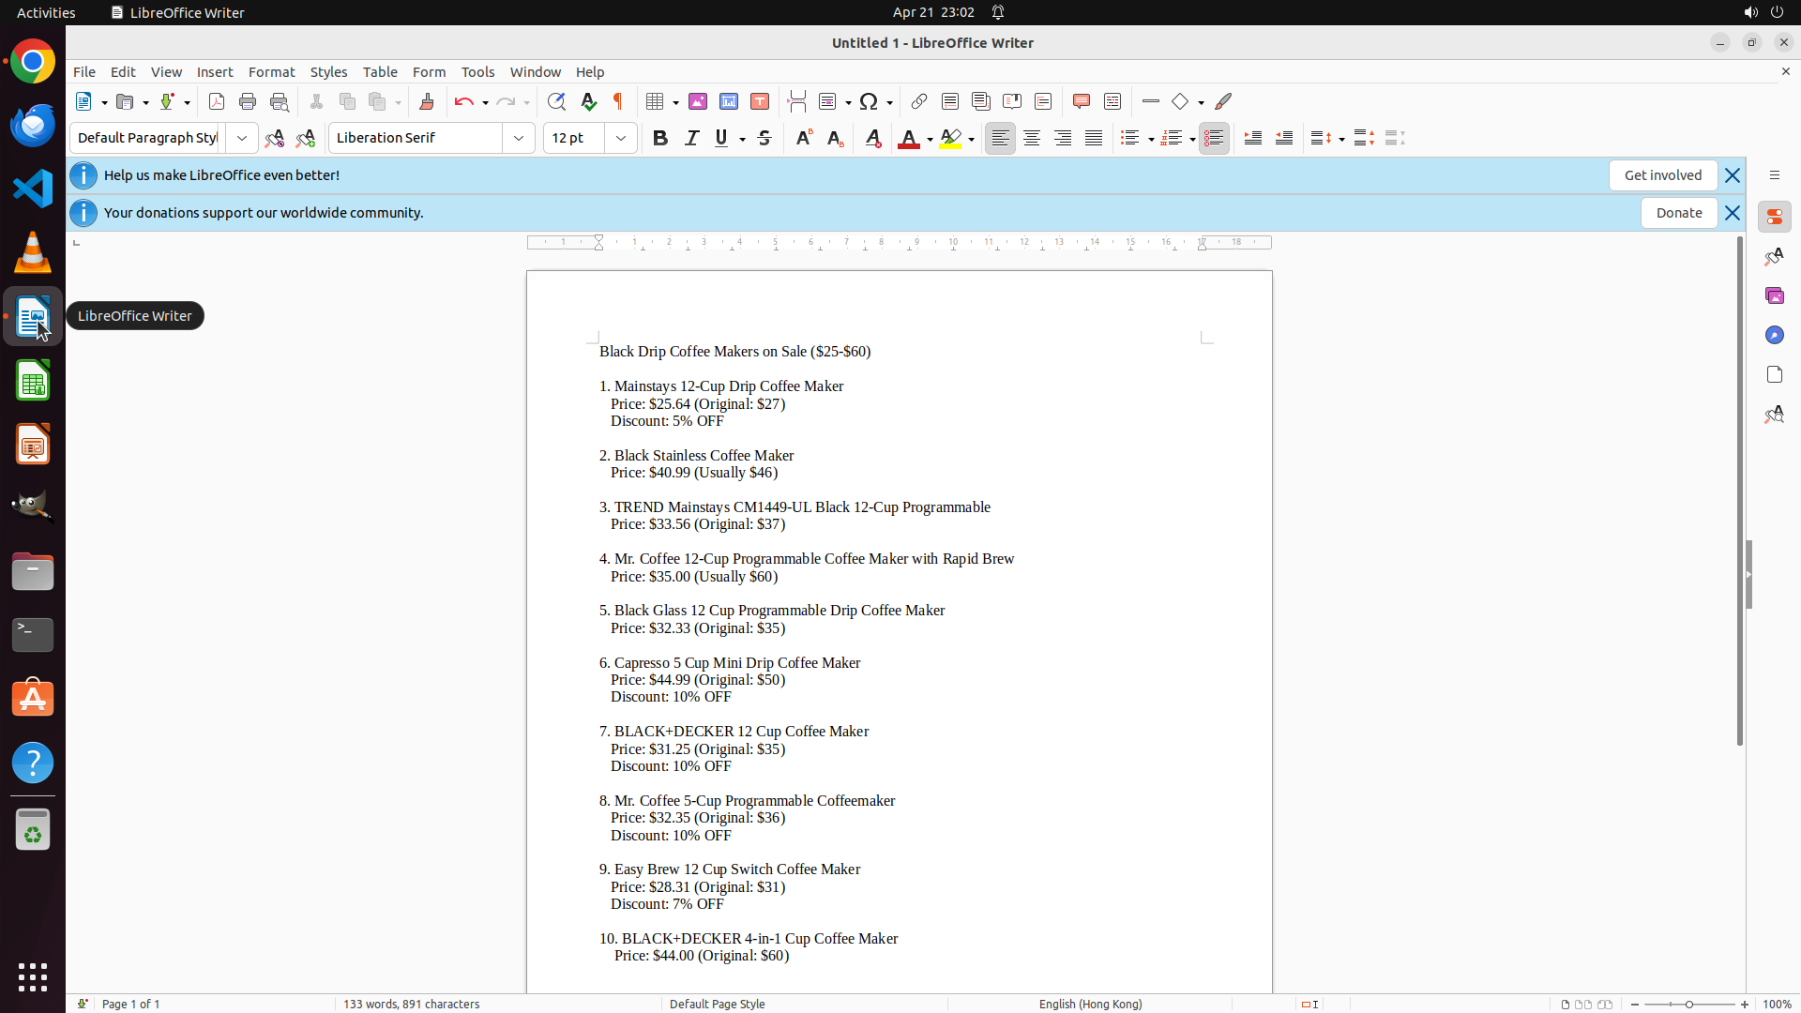Open the Format menu
This screenshot has width=1801, height=1013.
pyautogui.click(x=271, y=72)
